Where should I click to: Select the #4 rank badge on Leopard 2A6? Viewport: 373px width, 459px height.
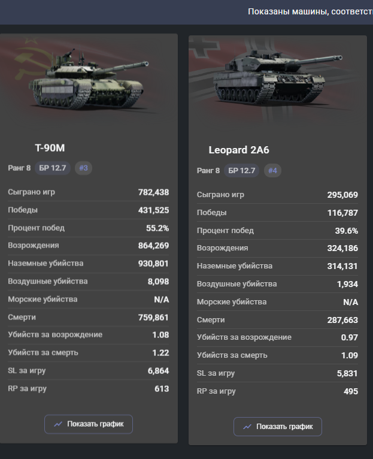point(272,170)
